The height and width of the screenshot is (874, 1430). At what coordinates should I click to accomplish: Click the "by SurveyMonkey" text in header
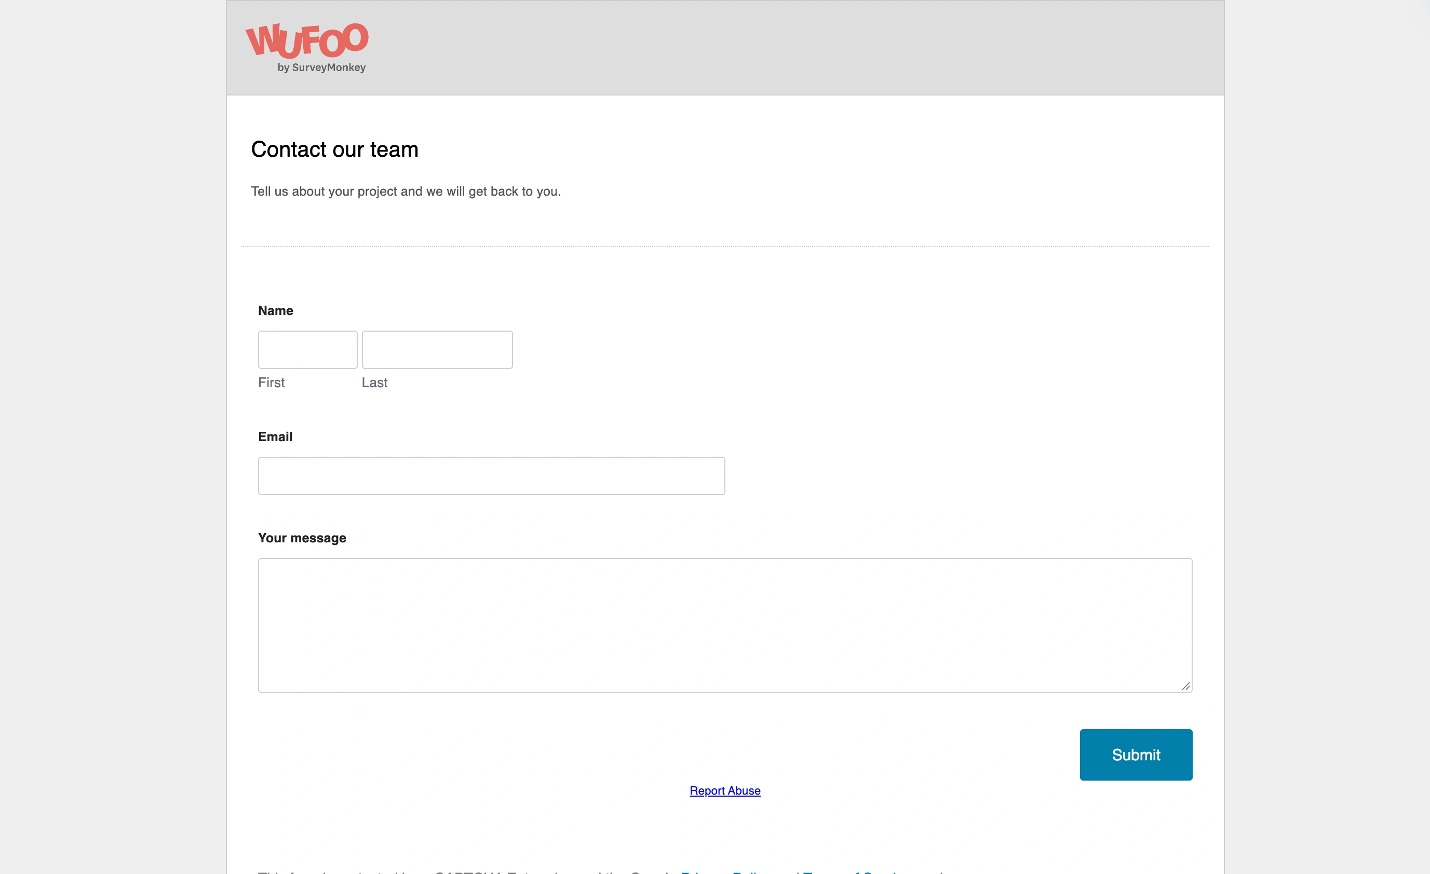(x=321, y=67)
